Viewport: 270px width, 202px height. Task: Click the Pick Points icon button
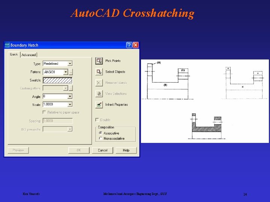pyautogui.click(x=99, y=61)
